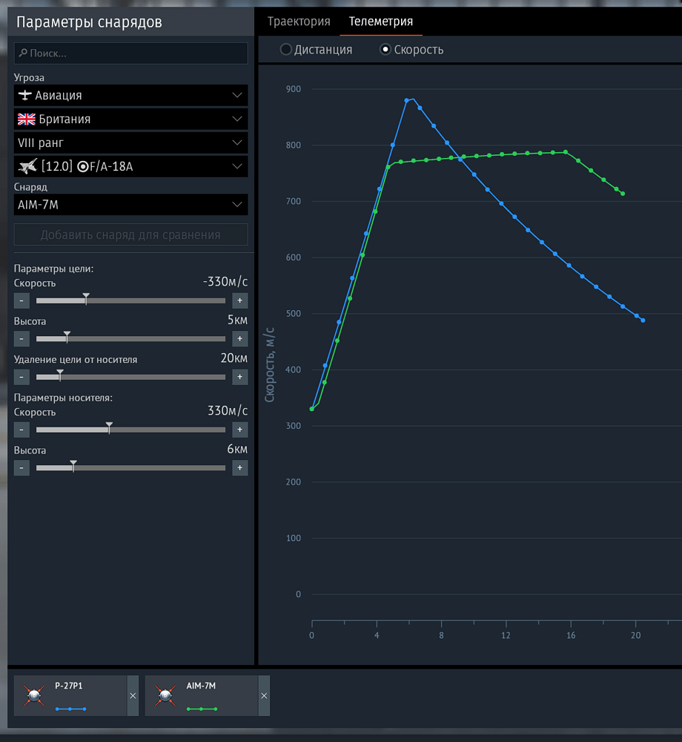682x742 pixels.
Task: Click the carrier altitude slider handle
Action: coord(73,466)
